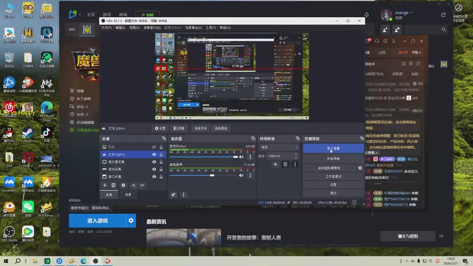Open Steam from the desktop
The height and width of the screenshot is (266, 473).
click(28, 134)
